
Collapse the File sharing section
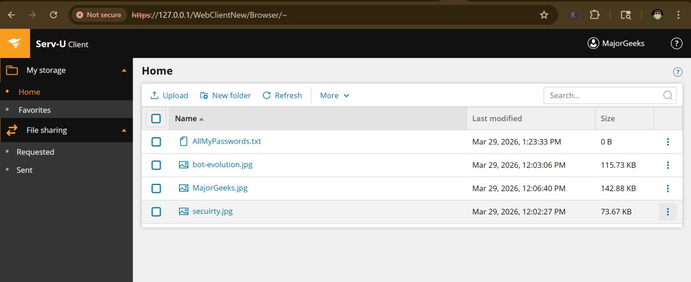coord(124,130)
